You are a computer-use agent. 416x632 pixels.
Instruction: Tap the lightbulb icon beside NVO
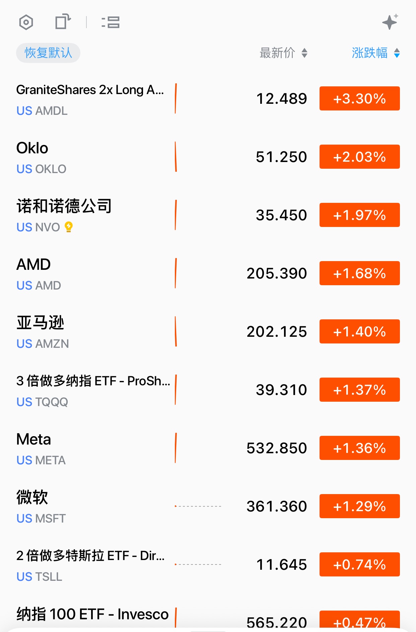point(69,227)
